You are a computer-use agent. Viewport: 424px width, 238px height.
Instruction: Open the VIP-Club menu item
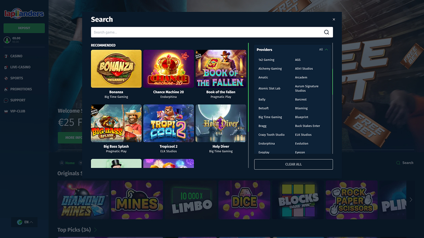17,111
